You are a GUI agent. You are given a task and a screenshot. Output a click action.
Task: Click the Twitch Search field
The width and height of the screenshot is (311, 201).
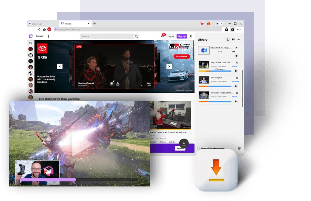click(x=107, y=36)
